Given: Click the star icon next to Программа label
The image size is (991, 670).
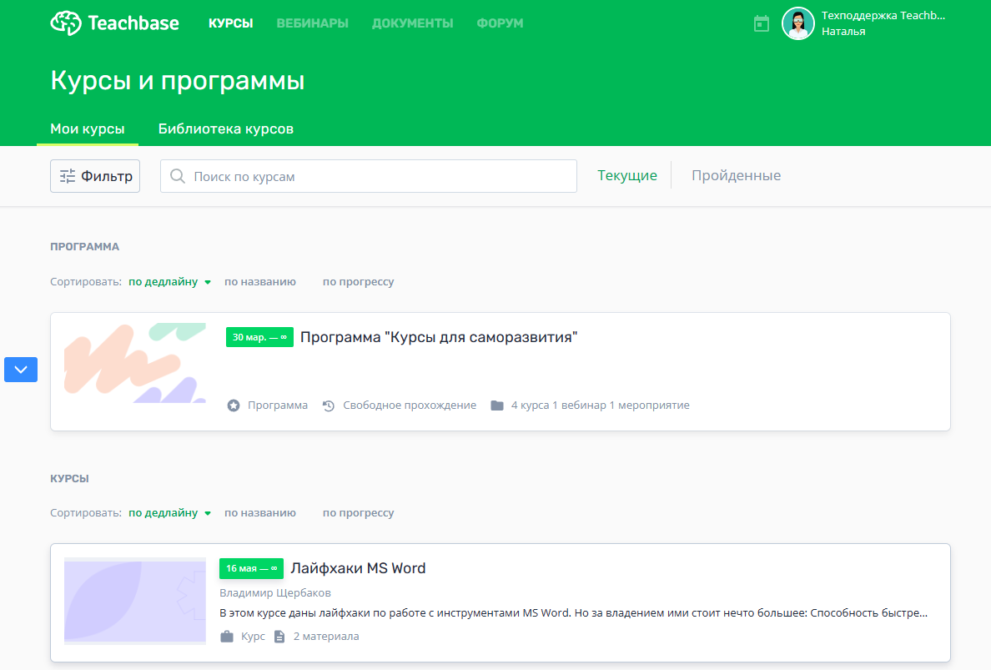Looking at the screenshot, I should click(234, 405).
